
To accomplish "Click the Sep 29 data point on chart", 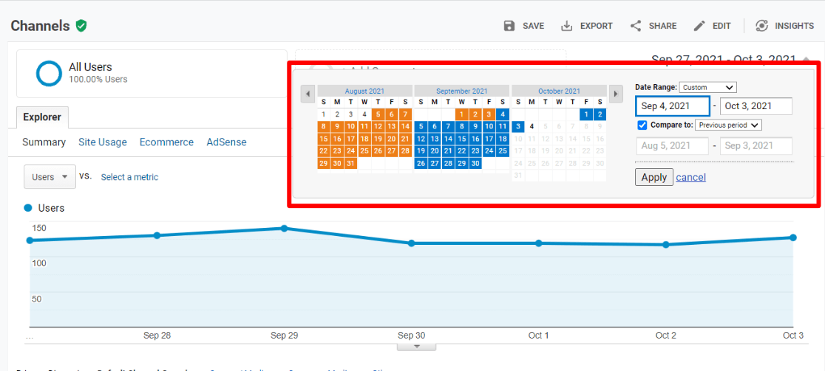I will [284, 228].
